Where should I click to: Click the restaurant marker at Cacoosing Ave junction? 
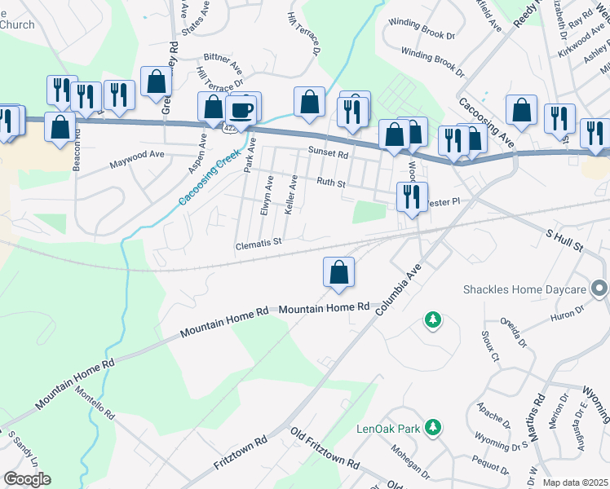coord(453,142)
